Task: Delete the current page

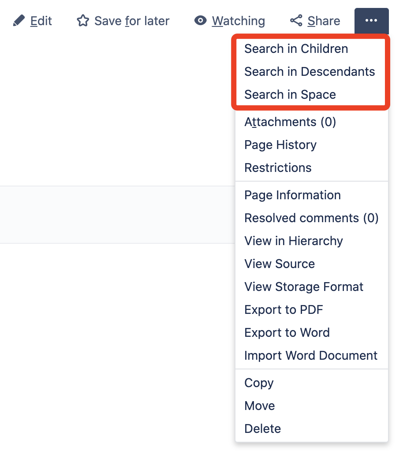Action: (262, 429)
